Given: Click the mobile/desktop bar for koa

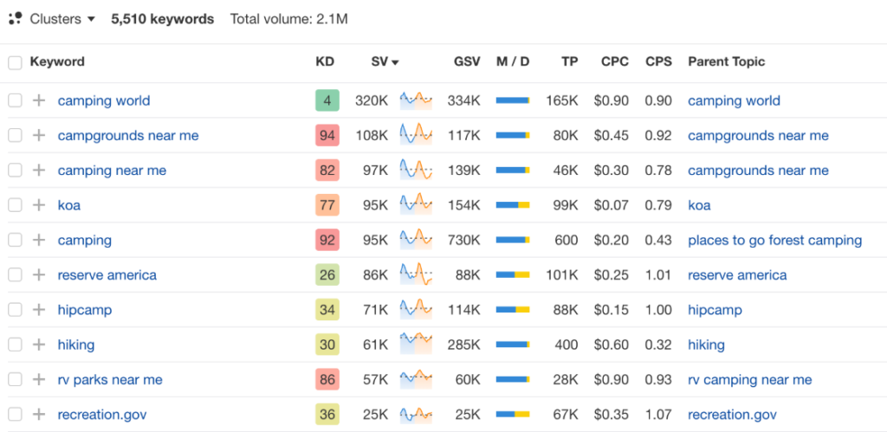Looking at the screenshot, I should (x=513, y=205).
